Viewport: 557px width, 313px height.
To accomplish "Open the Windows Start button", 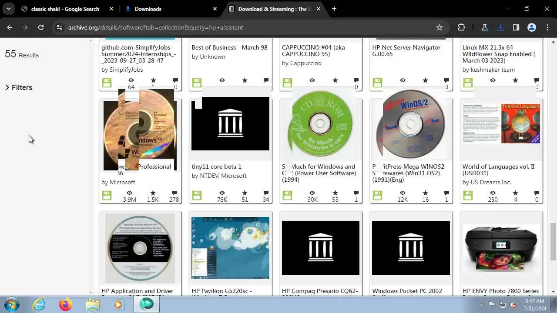I will (12, 304).
